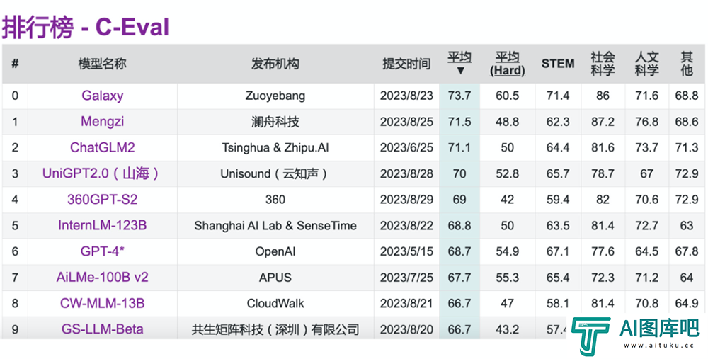This screenshot has width=708, height=359.
Task: Click the 模型名称 column header
Action: tap(102, 64)
